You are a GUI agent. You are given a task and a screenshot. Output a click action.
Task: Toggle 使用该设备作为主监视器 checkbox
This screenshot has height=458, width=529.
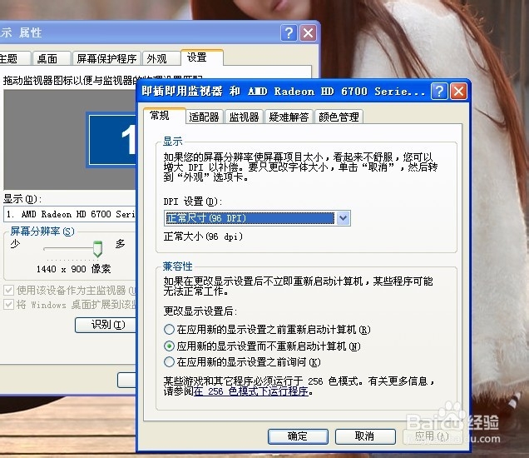pyautogui.click(x=9, y=290)
